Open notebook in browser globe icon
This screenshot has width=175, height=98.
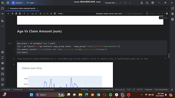(x=167, y=14)
